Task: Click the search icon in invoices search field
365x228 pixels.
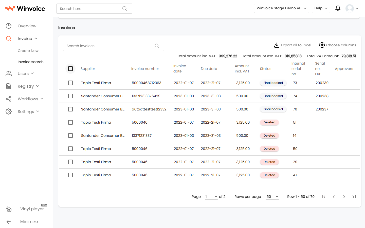Action: click(157, 46)
